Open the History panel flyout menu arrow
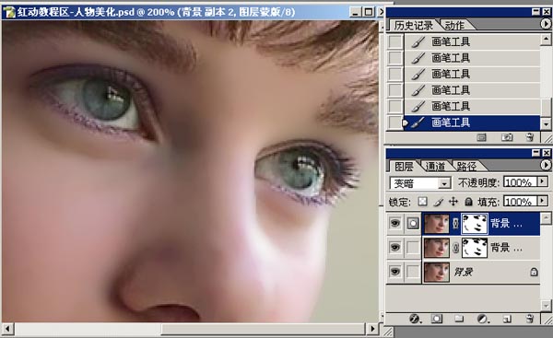Image resolution: width=553 pixels, height=338 pixels. pos(546,24)
